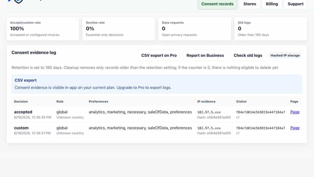The height and width of the screenshot is (177, 314).
Task: Select the Accept/custom rate card
Action: (42, 29)
